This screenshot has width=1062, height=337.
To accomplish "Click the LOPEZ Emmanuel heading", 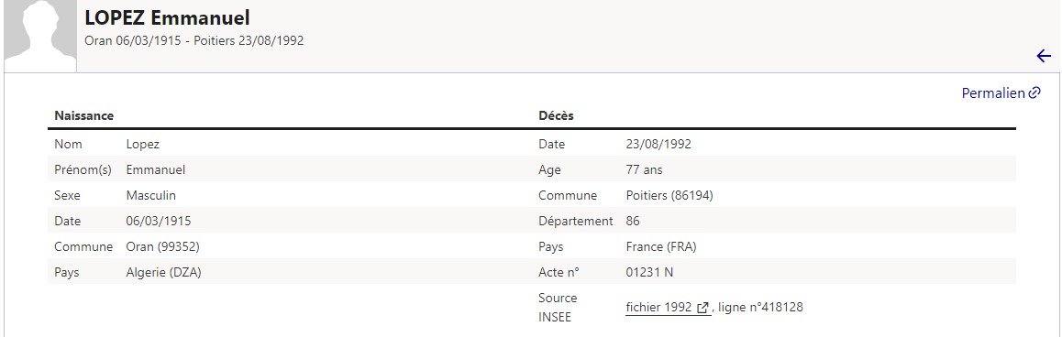I will pyautogui.click(x=167, y=16).
